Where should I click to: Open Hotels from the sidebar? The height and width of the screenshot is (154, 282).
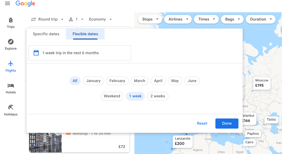[11, 88]
